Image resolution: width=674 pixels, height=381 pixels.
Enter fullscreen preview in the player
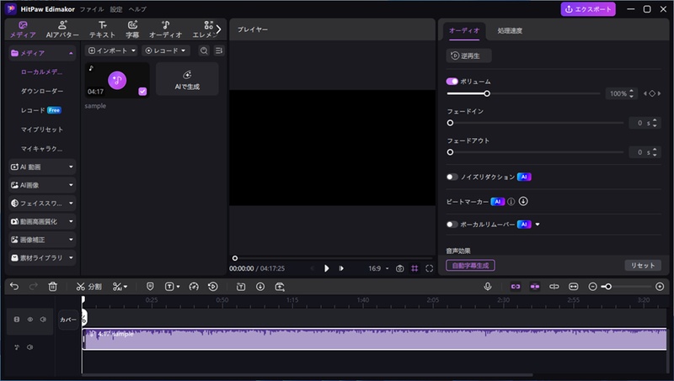429,268
